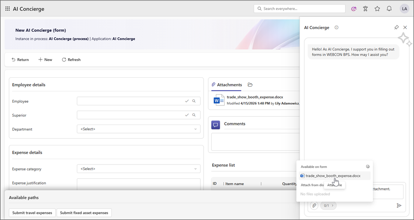The width and height of the screenshot is (414, 220).
Task: Click the paperclip attach icon in chat
Action: click(314, 206)
